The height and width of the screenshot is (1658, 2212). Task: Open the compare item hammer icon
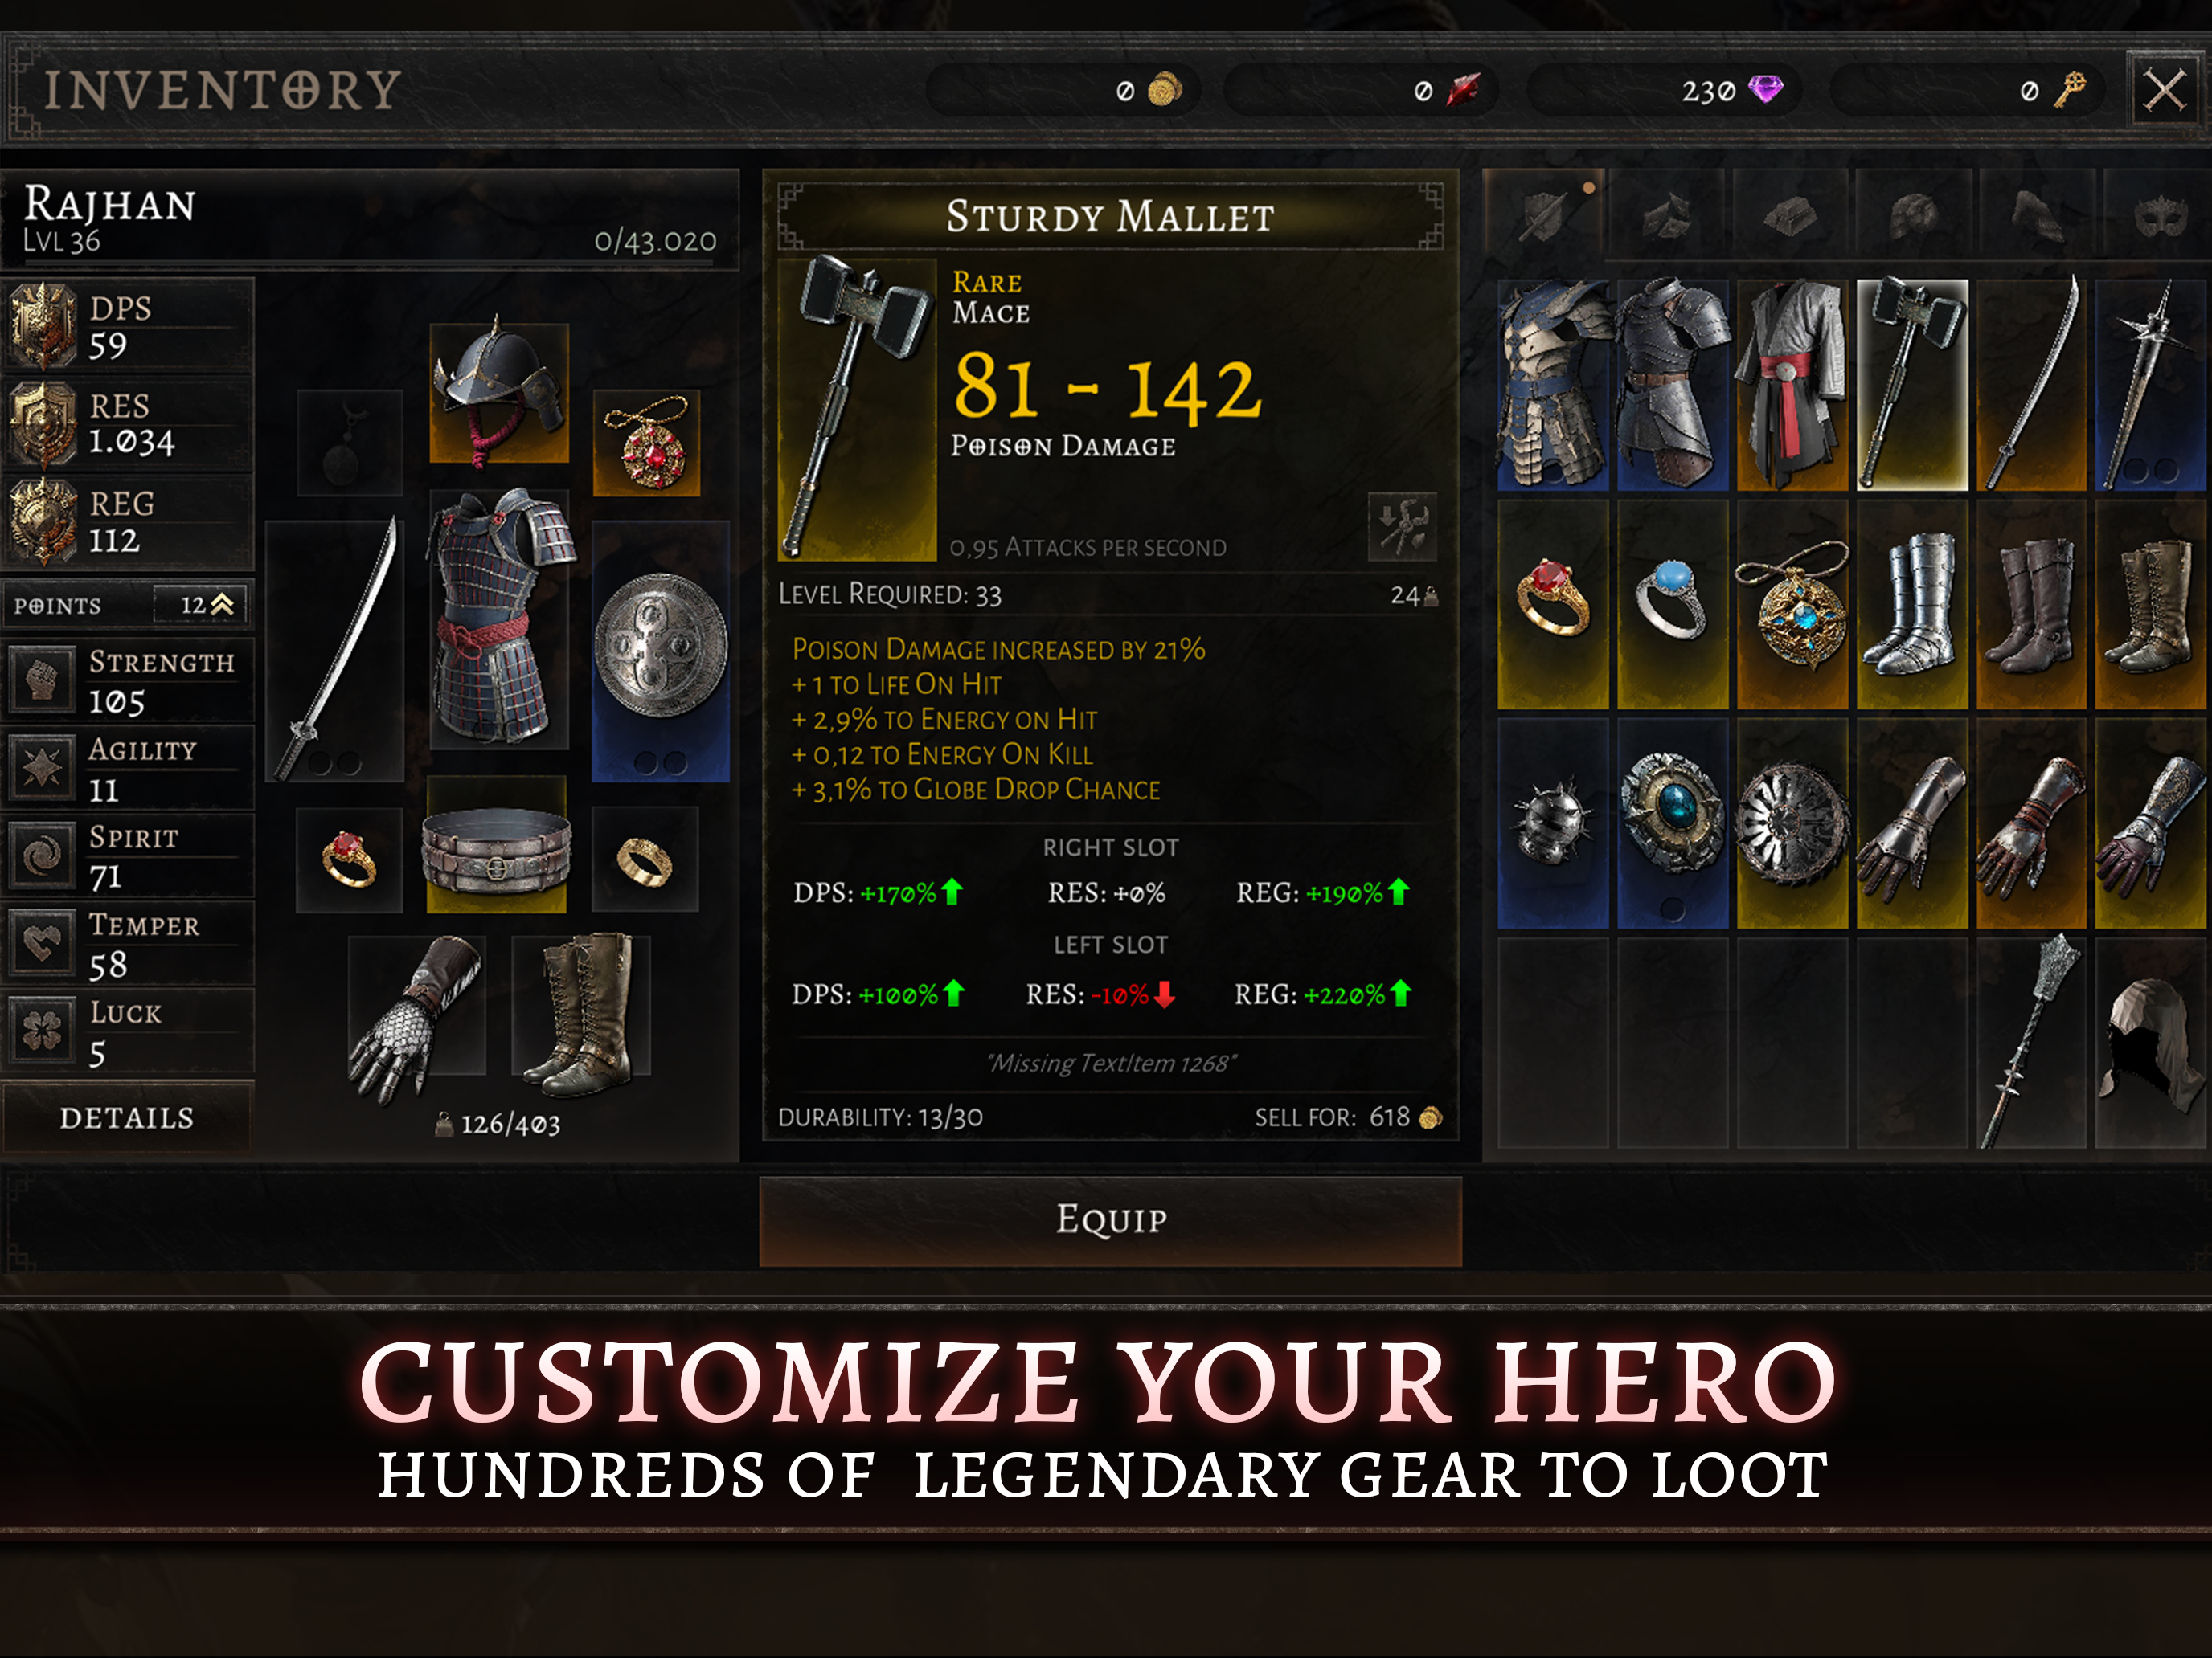coord(1402,527)
